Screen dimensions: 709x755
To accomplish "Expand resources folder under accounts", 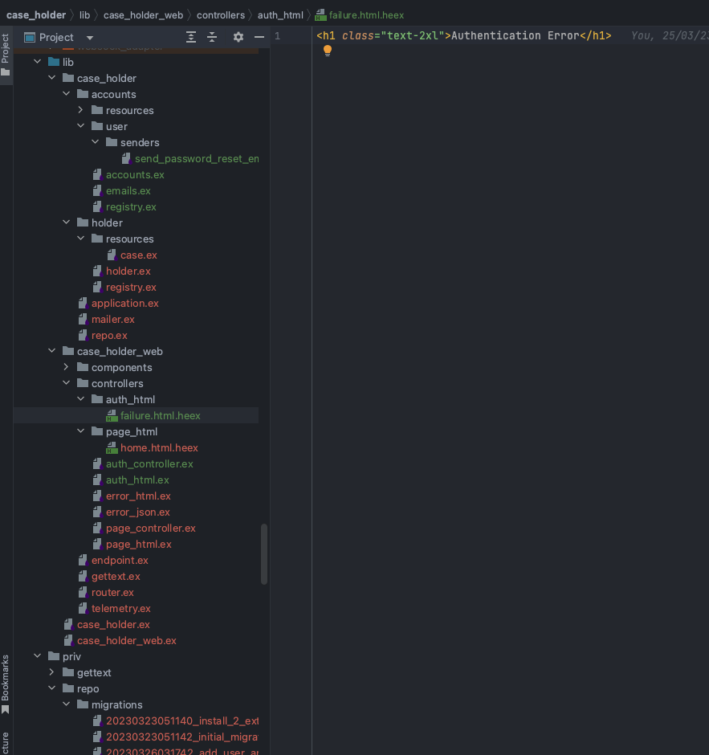I will coord(81,110).
